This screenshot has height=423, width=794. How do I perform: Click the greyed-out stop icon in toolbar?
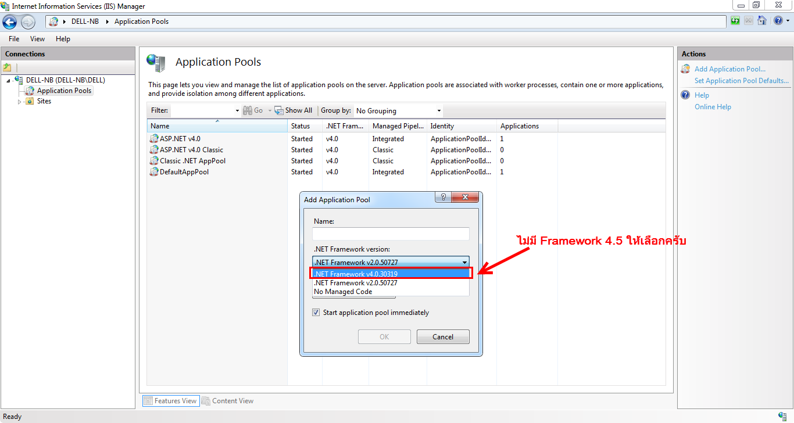748,21
